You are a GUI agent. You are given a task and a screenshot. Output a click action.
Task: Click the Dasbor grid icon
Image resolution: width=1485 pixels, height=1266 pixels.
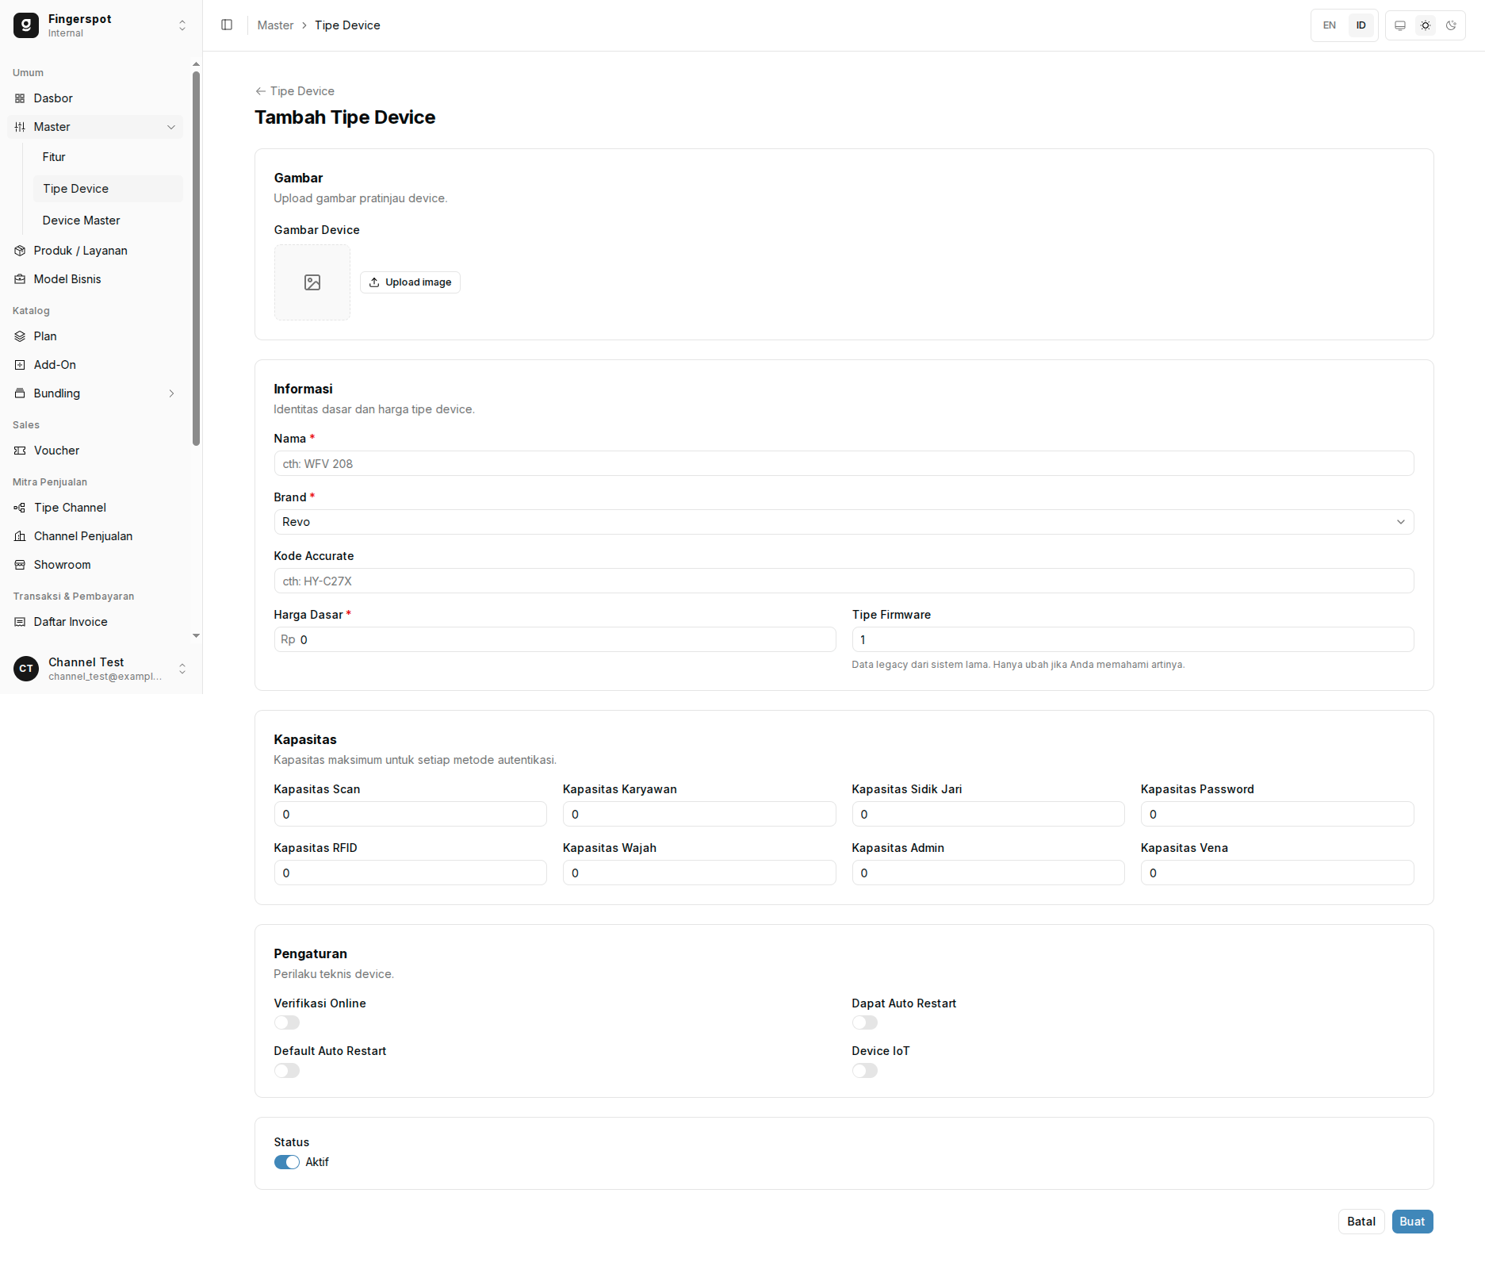tap(20, 98)
